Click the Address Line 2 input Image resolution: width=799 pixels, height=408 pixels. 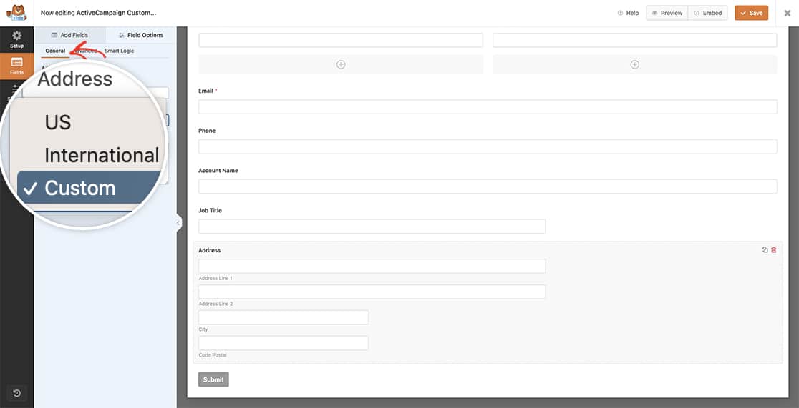coord(372,292)
